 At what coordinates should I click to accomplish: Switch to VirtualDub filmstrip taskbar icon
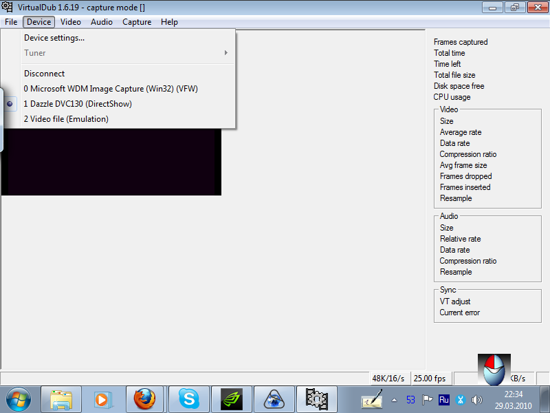316,399
